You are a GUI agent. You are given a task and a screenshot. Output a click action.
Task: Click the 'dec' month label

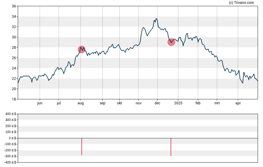tap(157, 103)
